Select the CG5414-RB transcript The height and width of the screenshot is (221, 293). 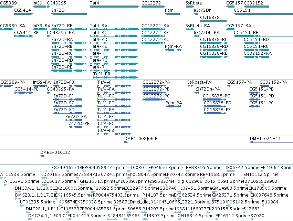23,36
